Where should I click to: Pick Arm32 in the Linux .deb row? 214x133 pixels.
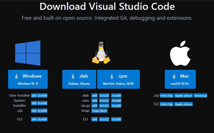click(x=104, y=96)
